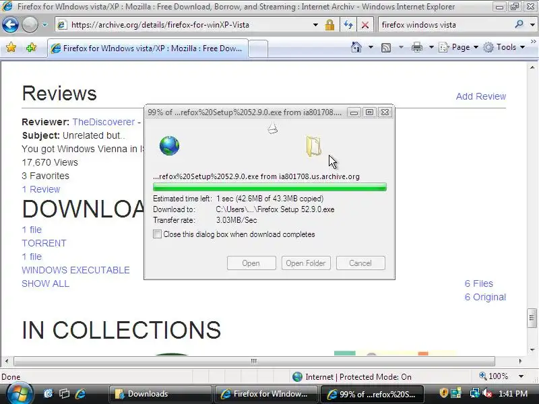Click the Switch between windows icon
The height and width of the screenshot is (404, 539).
64,393
